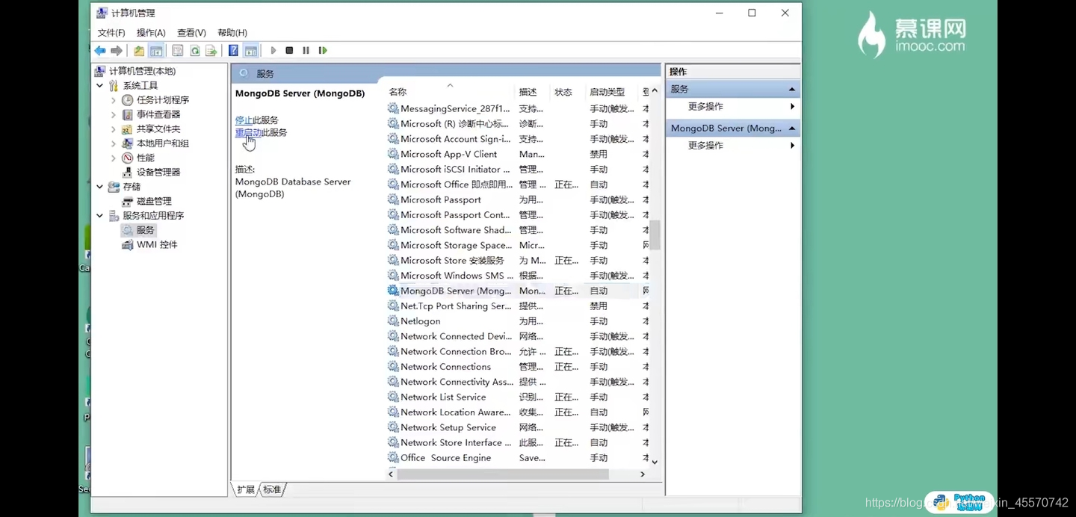Collapse the 存储 tree node

[x=100, y=187]
